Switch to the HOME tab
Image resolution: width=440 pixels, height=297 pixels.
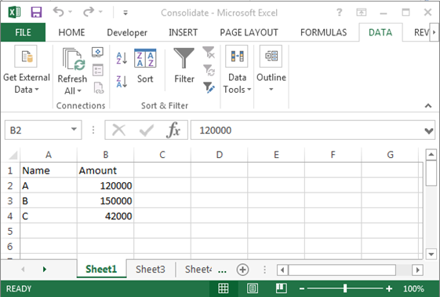click(71, 32)
